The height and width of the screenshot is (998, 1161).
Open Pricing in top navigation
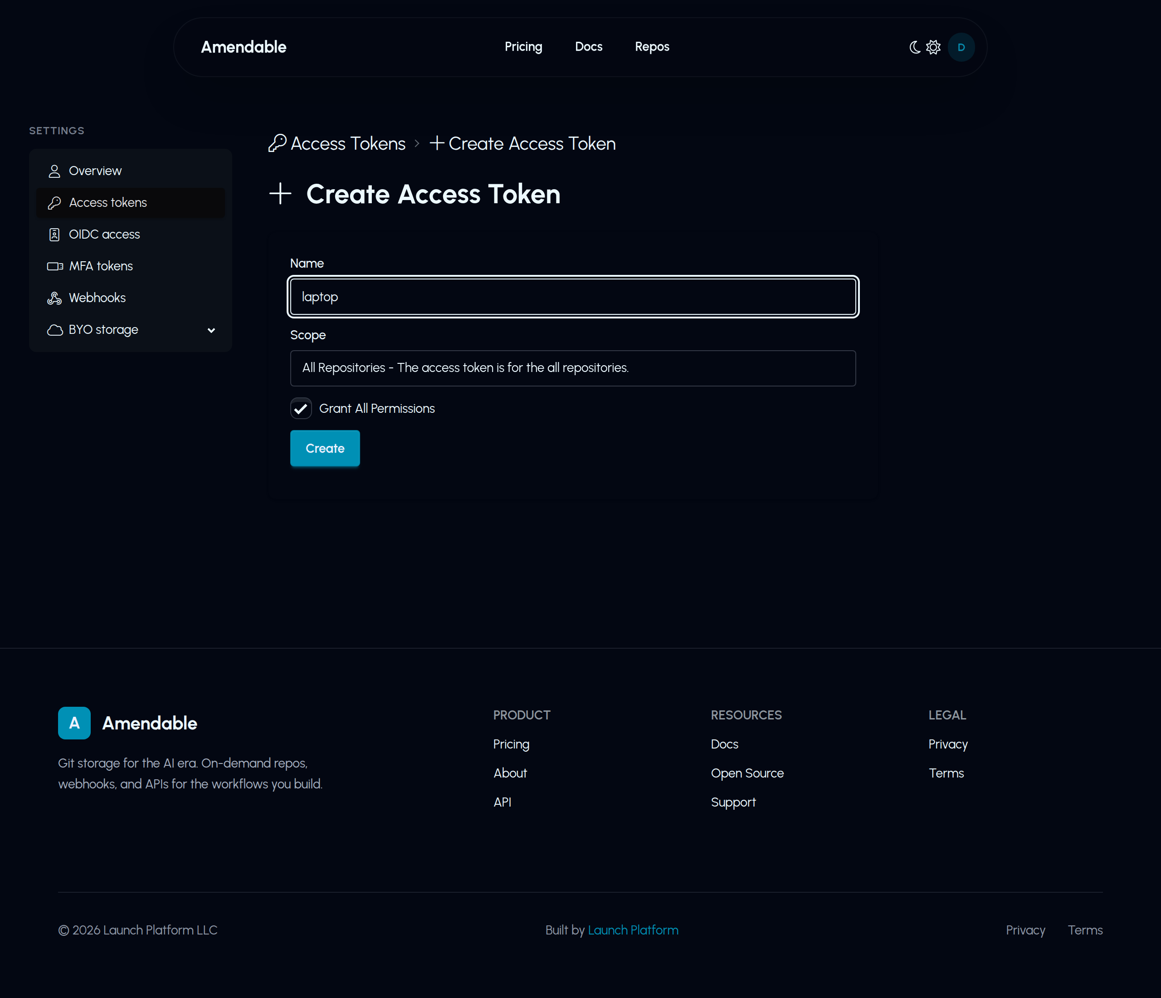[523, 47]
